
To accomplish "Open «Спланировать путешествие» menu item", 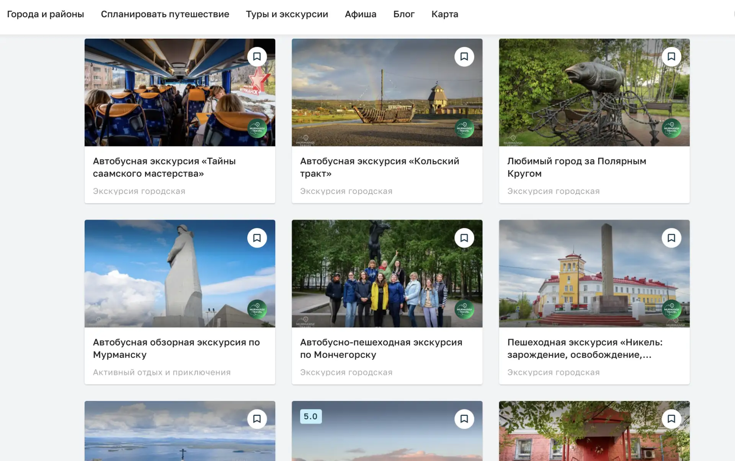I will [x=165, y=14].
